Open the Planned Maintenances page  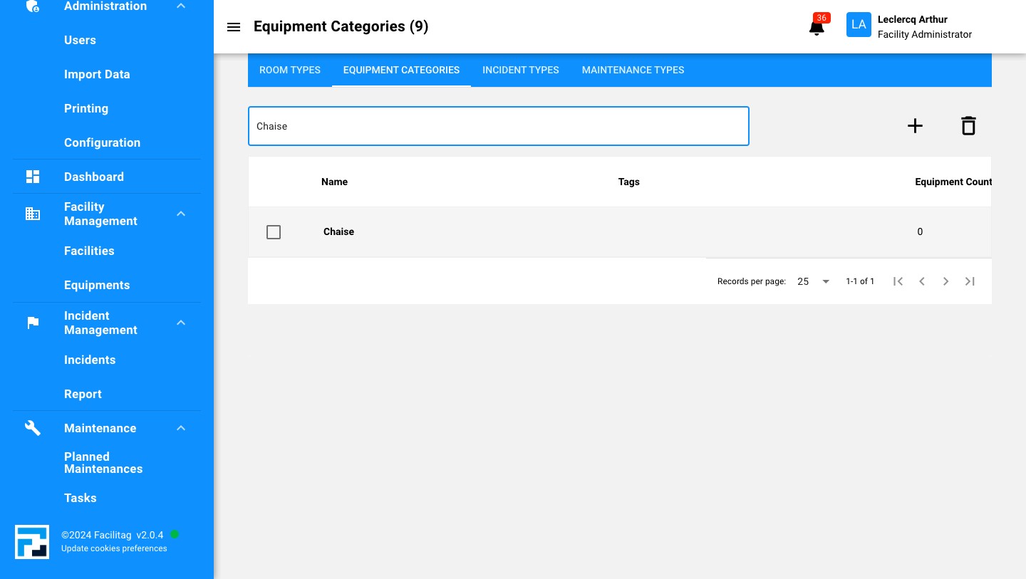pyautogui.click(x=103, y=463)
